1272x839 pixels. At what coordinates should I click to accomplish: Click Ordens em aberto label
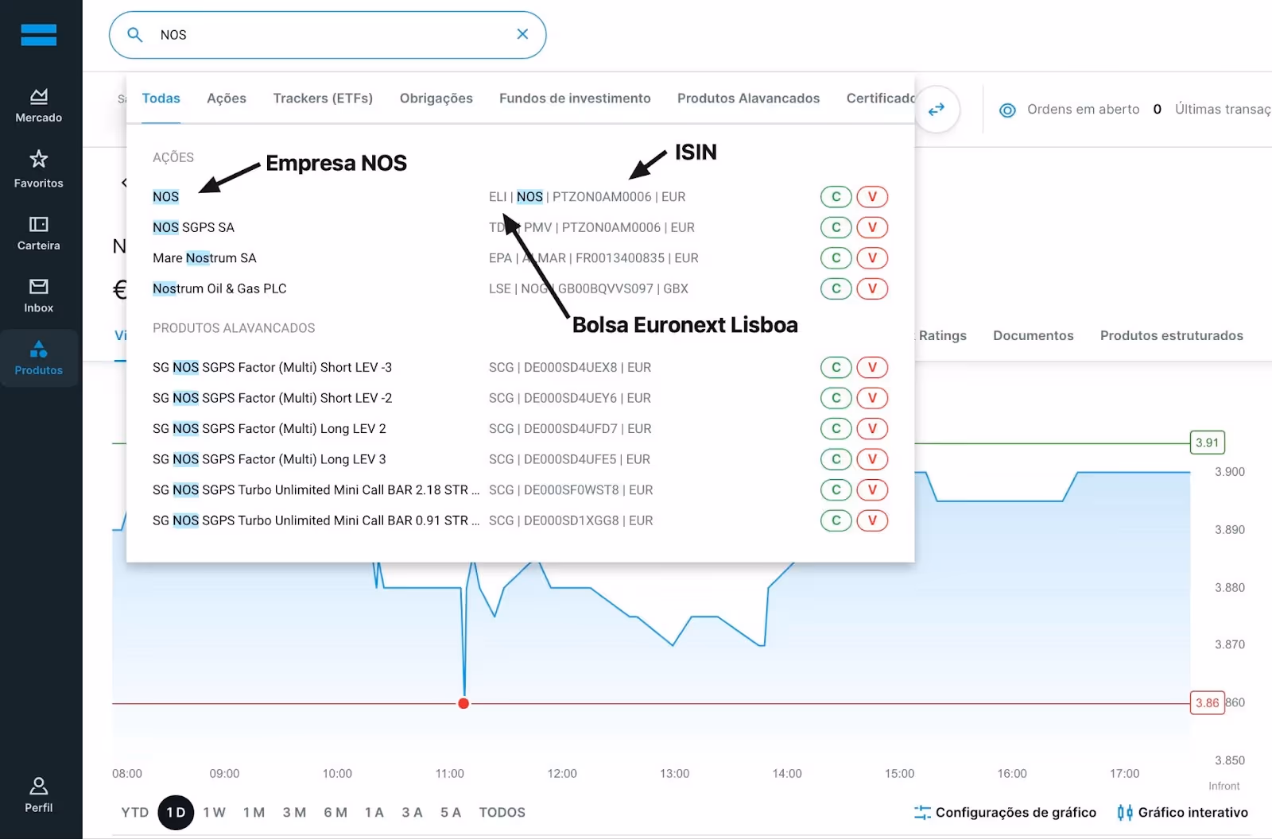(1083, 110)
